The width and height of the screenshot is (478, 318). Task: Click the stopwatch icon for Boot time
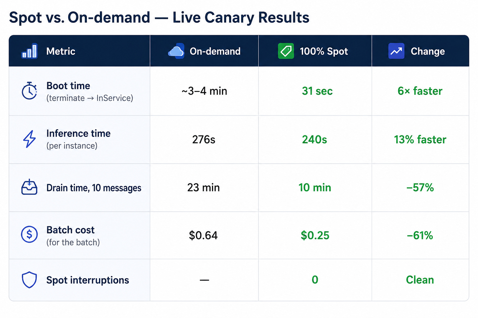29,91
